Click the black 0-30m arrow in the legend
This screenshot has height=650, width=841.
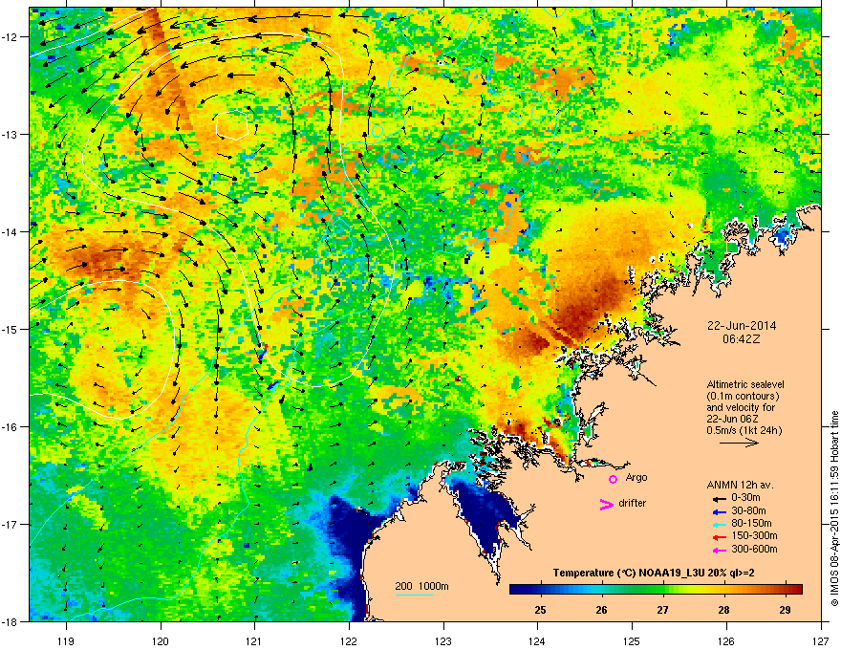[719, 499]
